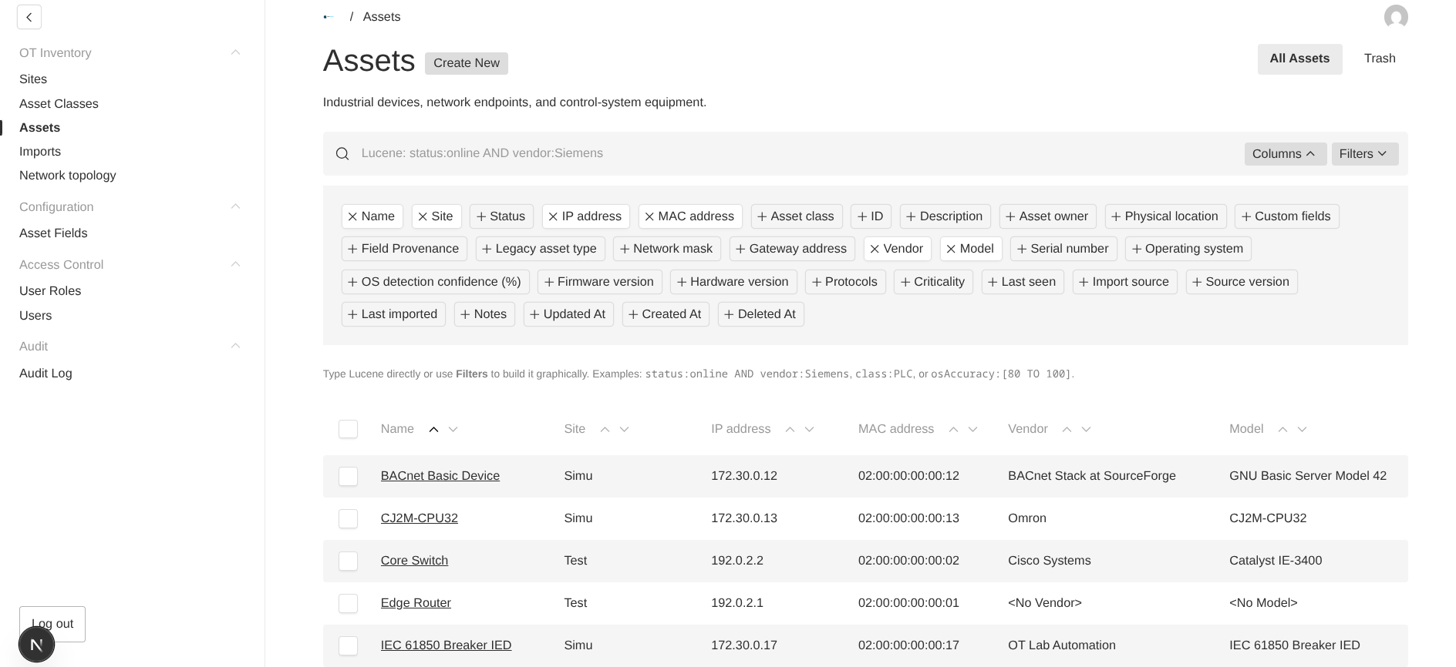The width and height of the screenshot is (1456, 667).
Task: Sort Vendor column descending
Action: pyautogui.click(x=1087, y=430)
